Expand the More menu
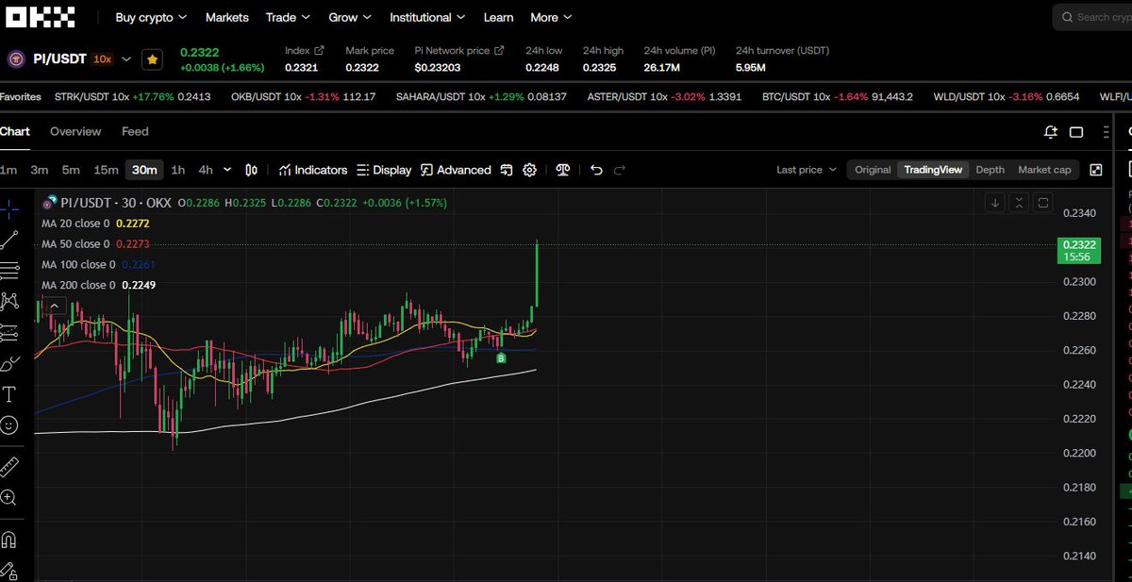 pyautogui.click(x=551, y=17)
